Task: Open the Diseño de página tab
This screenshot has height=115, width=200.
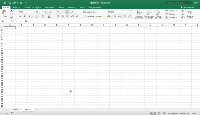Action: click(33, 7)
